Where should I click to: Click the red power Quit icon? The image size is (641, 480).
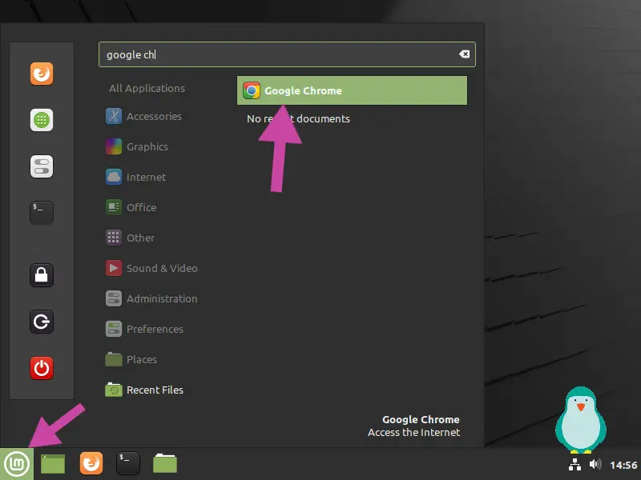[x=42, y=368]
